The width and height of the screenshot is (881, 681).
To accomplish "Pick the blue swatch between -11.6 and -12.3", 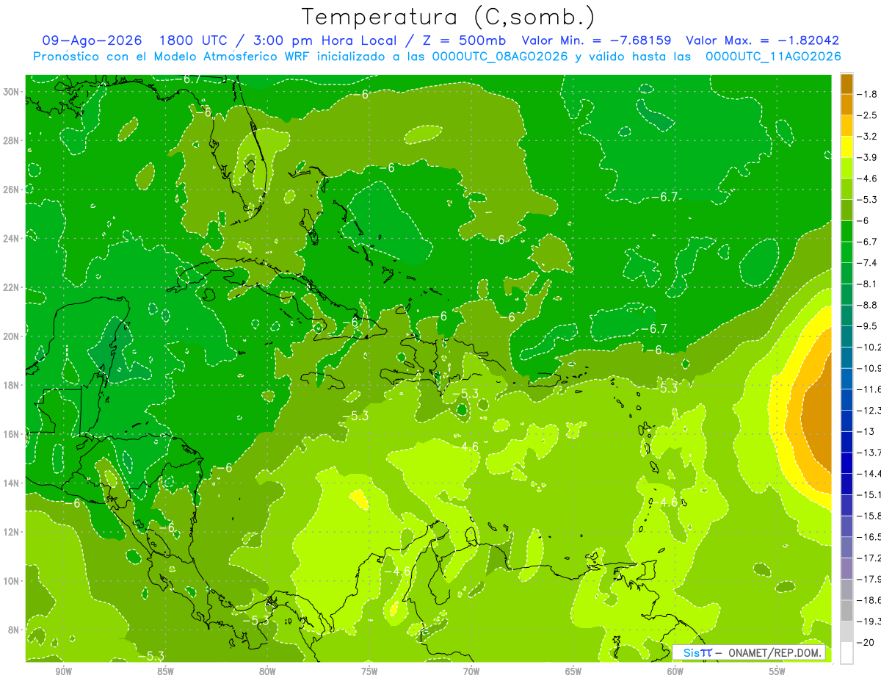I will click(x=846, y=400).
